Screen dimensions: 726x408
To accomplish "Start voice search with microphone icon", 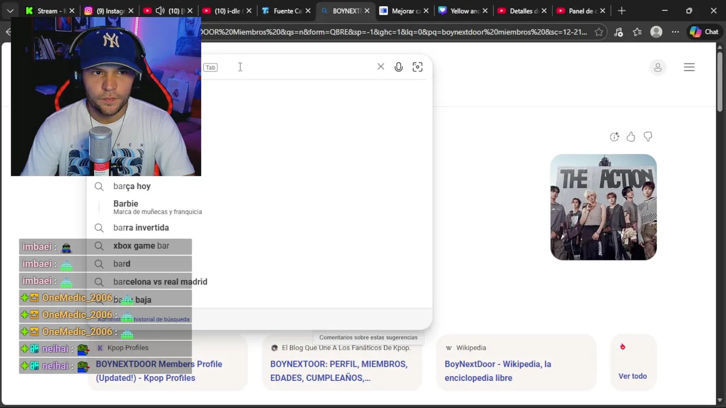I will pos(399,67).
